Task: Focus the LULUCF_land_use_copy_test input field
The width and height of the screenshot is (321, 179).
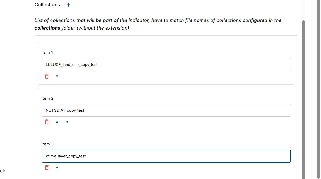Action: (166, 65)
